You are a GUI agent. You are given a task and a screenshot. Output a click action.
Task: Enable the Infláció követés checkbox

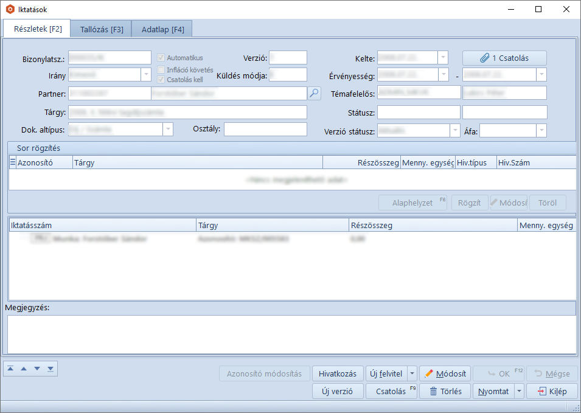point(161,69)
